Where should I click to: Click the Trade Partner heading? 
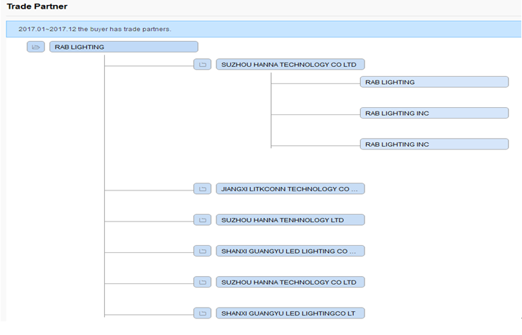coord(37,6)
